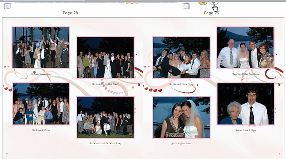The width and height of the screenshot is (286, 159).
Task: Click the Page 29 label
Action: coord(212,13)
